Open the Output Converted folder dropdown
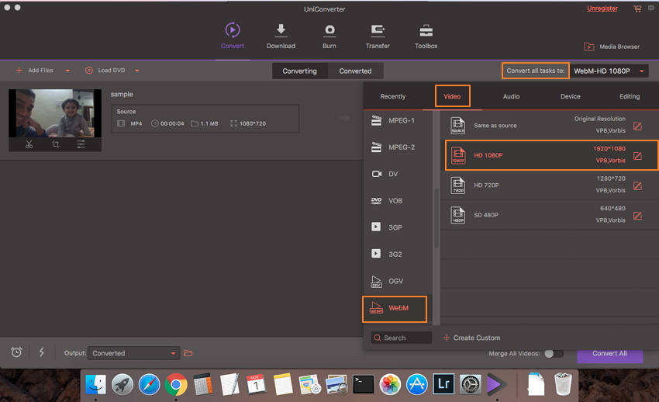The width and height of the screenshot is (659, 402). tap(133, 353)
